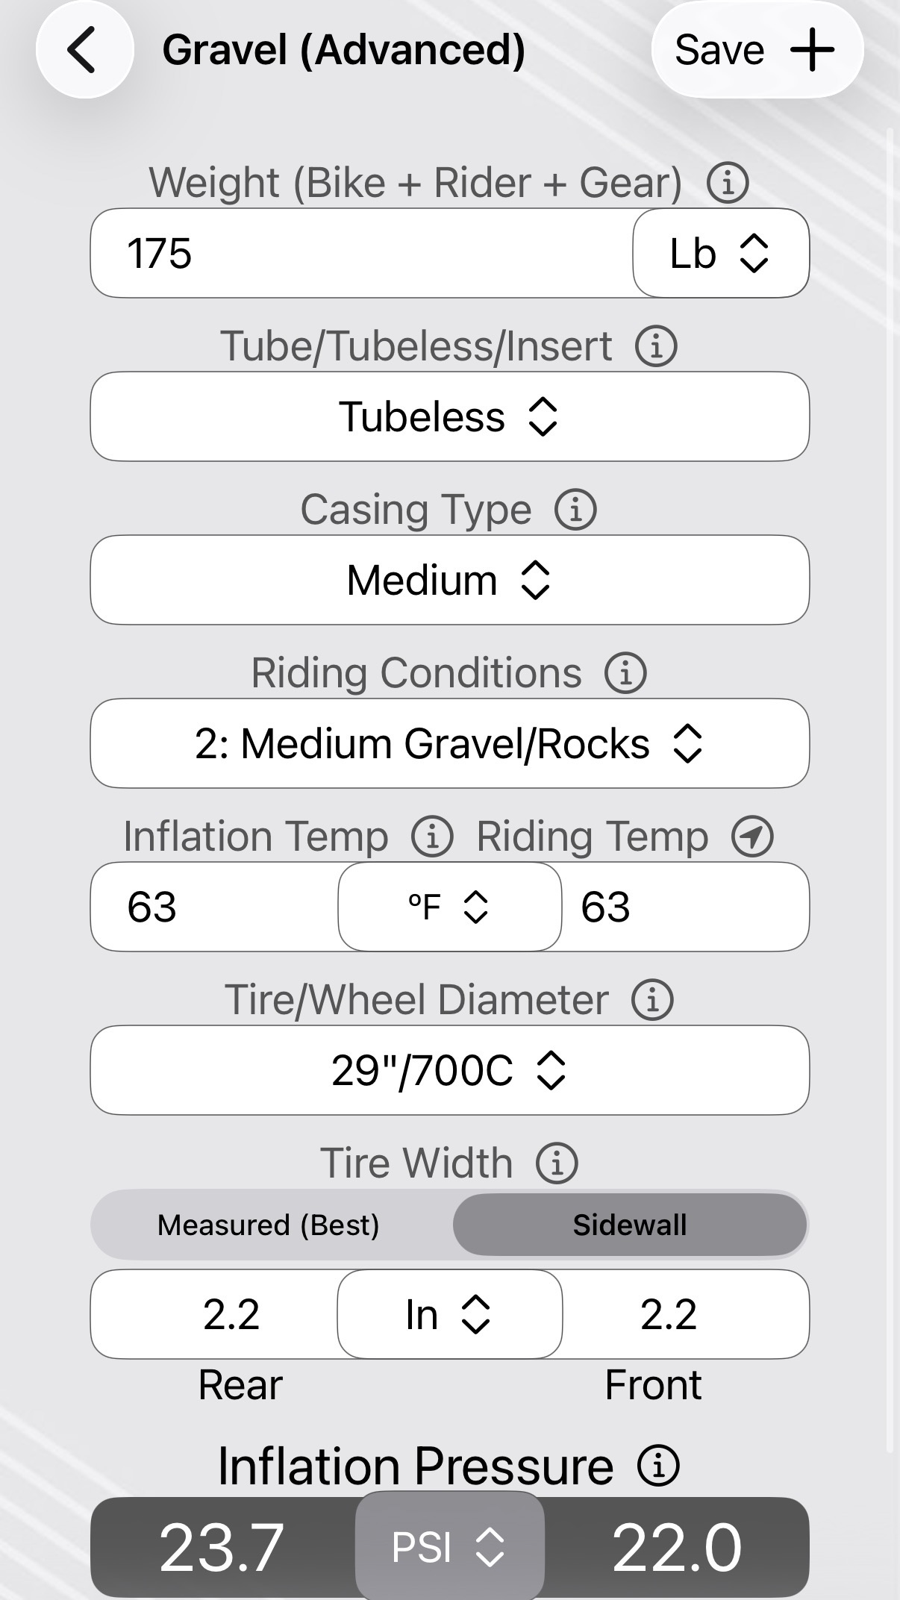Change Medium casing type dropdown

(x=449, y=580)
